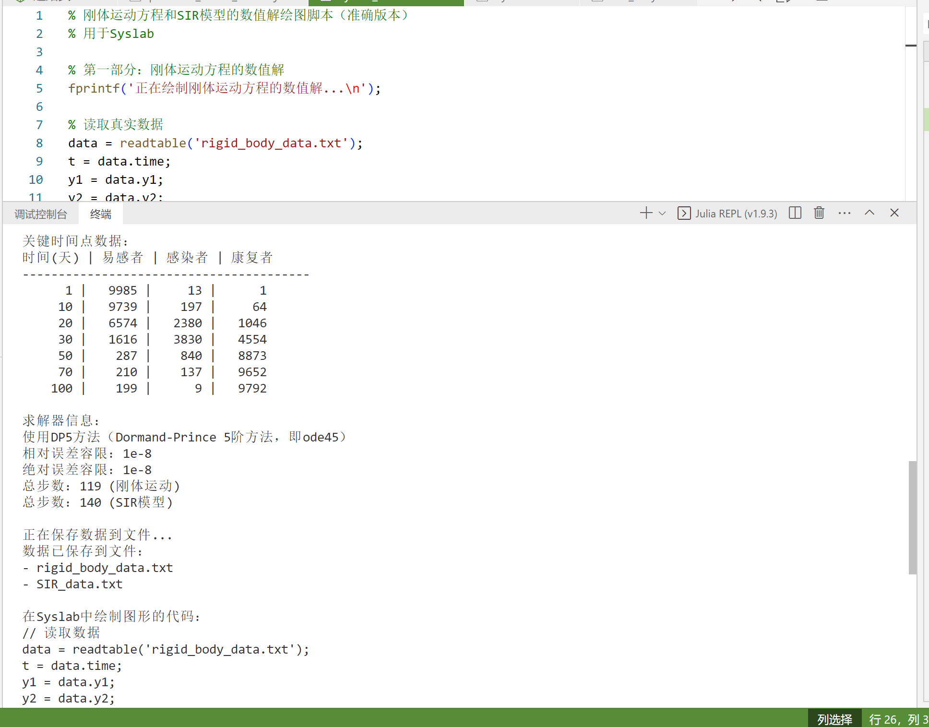The image size is (929, 727).
Task: Click the DP5 solver description line in terminal
Action: pos(184,437)
